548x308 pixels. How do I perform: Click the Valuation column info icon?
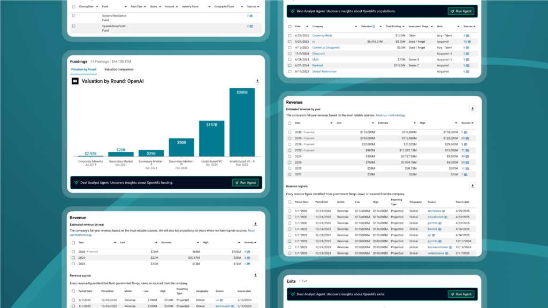(374, 26)
